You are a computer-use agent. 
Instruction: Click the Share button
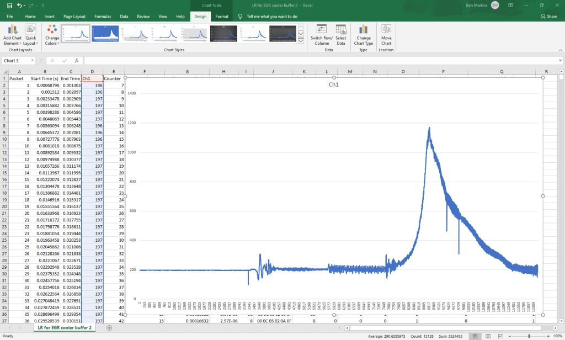[x=549, y=16]
